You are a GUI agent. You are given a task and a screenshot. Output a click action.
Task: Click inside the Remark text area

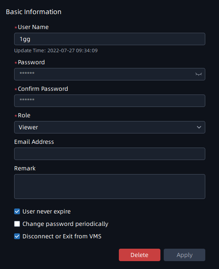[110, 187]
